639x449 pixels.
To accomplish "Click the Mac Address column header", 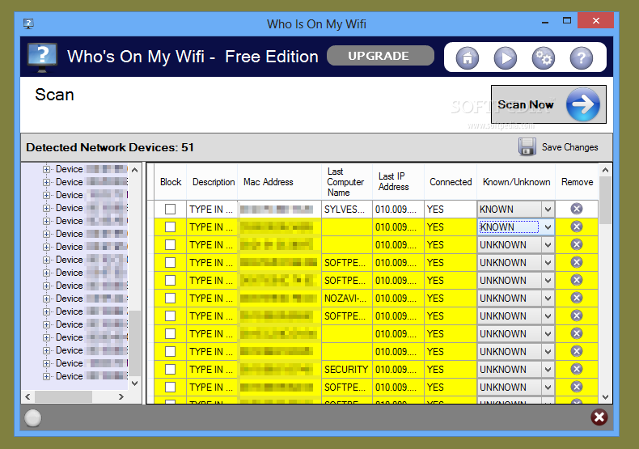I will point(269,182).
